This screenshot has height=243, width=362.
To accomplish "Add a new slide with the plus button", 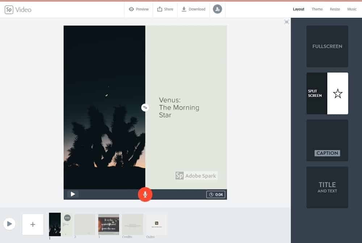I will pyautogui.click(x=33, y=224).
